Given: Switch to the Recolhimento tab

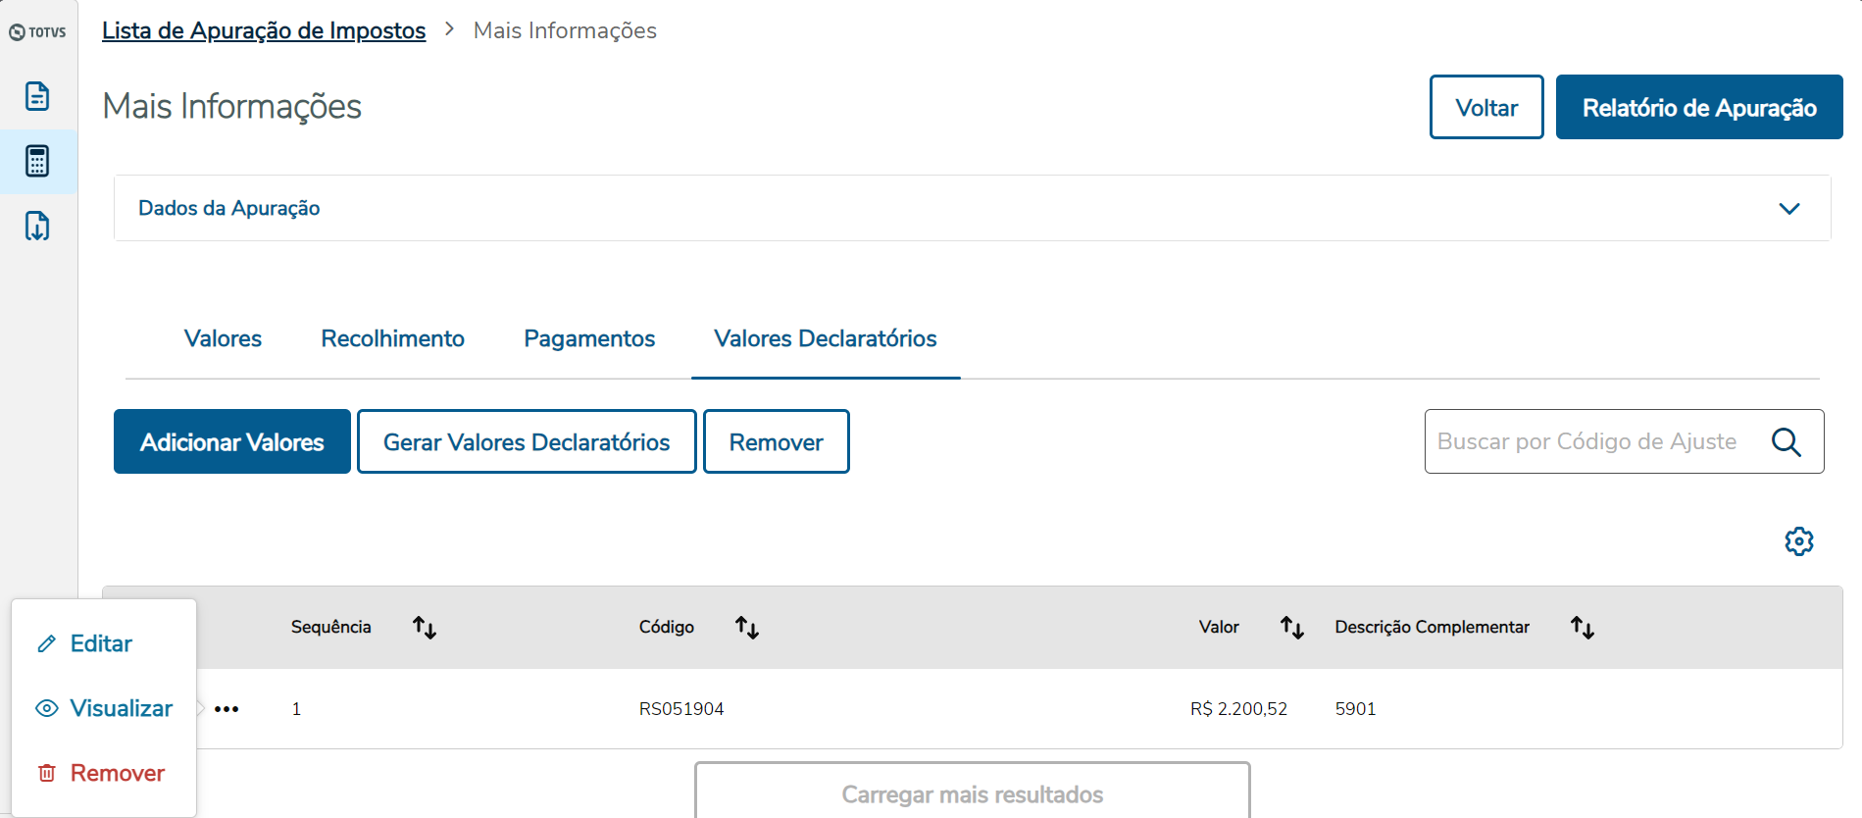Looking at the screenshot, I should tap(392, 338).
